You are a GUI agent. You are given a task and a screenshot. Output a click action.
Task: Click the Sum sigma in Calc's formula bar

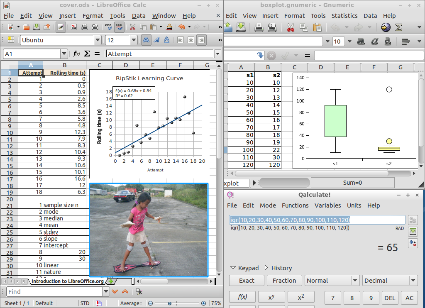[x=87, y=54]
